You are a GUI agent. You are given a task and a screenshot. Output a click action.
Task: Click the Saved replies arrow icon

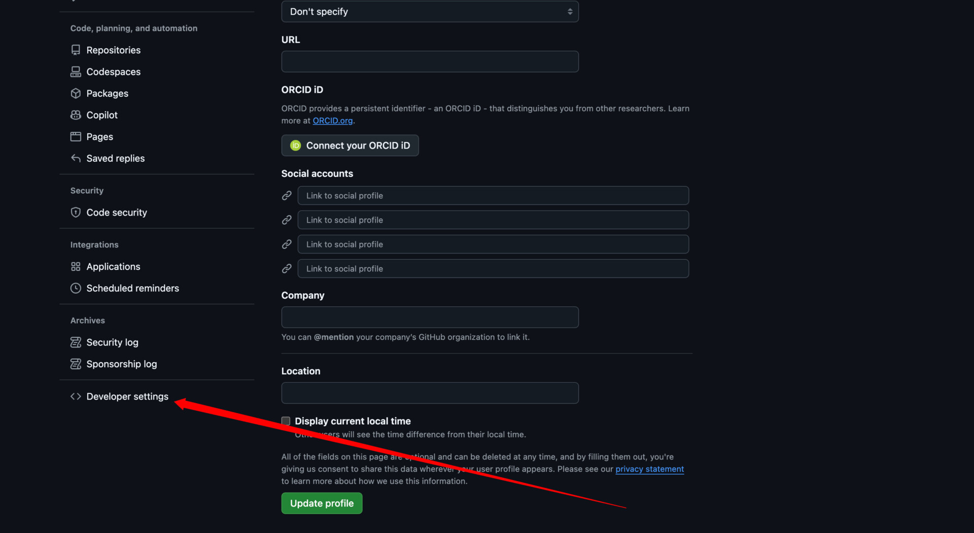tap(76, 158)
